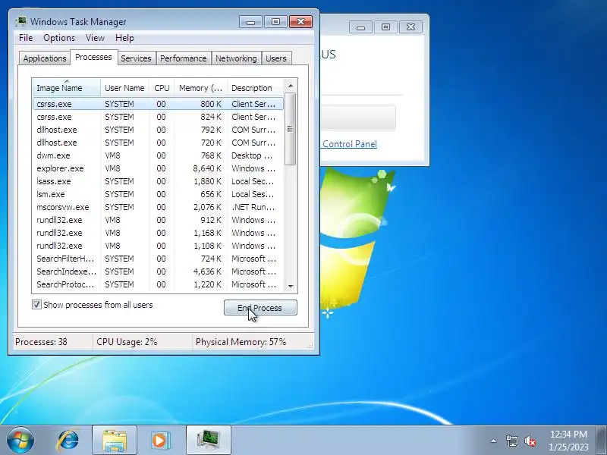Viewport: 607px width, 455px height.
Task: Select Task Manager taskbar icon
Action: tap(208, 441)
